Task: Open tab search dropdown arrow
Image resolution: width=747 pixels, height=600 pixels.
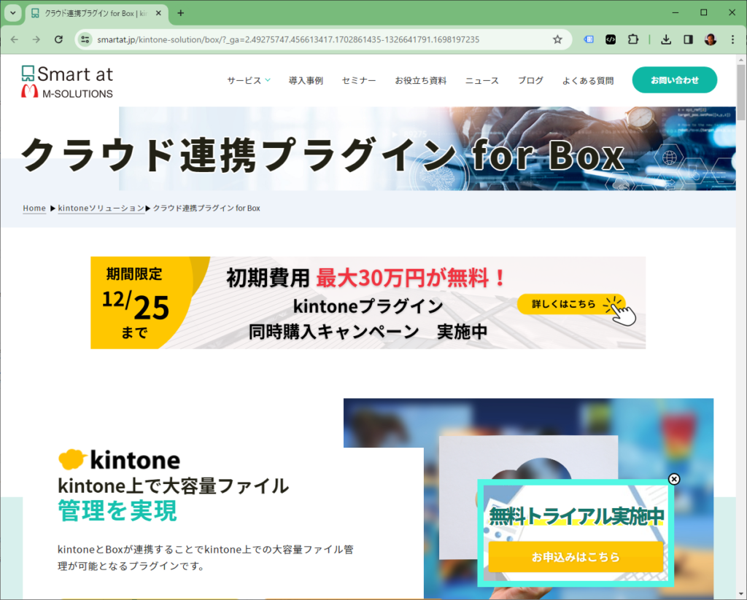Action: (13, 13)
